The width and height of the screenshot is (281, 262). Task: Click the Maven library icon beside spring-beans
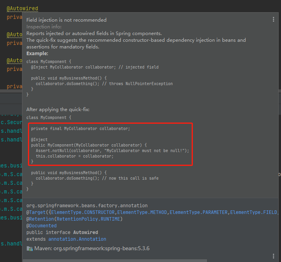[x=30, y=249]
